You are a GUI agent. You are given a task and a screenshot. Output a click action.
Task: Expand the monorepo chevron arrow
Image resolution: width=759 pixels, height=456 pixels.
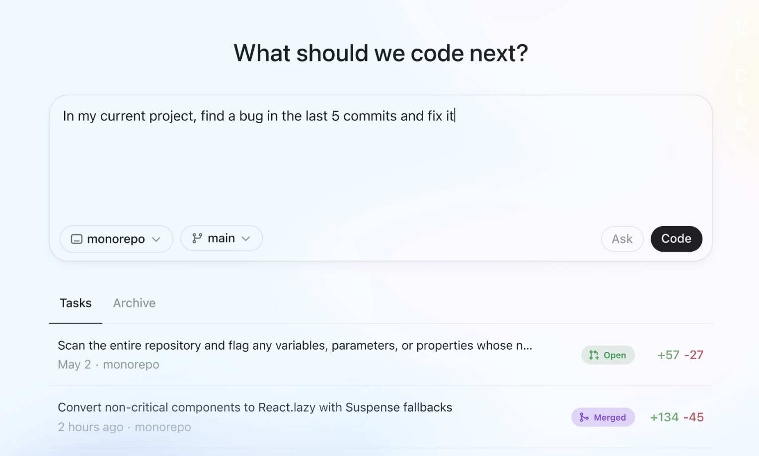[x=156, y=239]
